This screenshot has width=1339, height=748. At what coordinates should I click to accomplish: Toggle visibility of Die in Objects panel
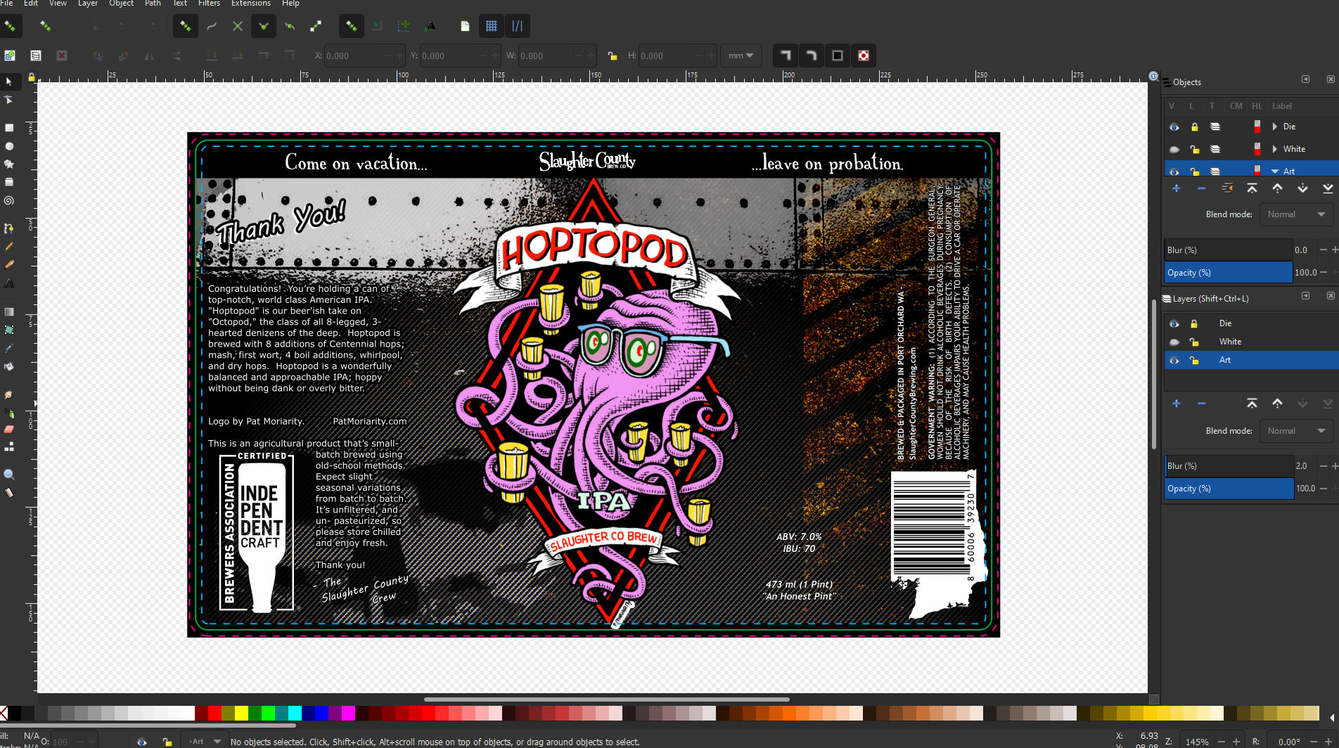[1174, 127]
